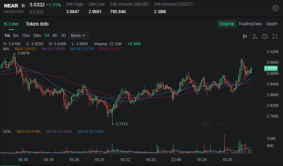Click the current price tag 3.0293
Viewport: 283px width, 166px height.
click(271, 68)
